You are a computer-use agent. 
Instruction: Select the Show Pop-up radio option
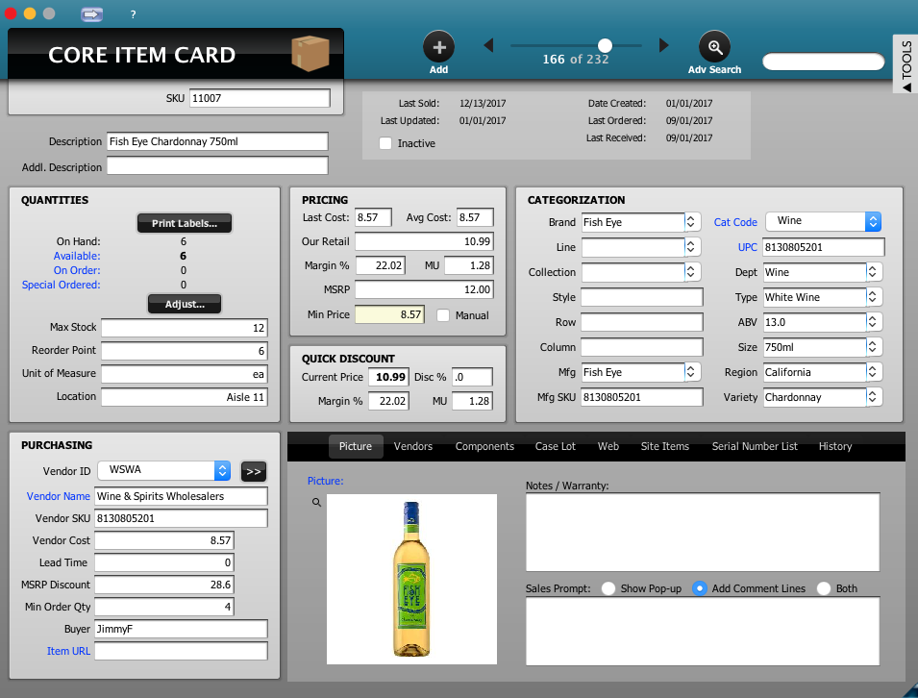608,588
